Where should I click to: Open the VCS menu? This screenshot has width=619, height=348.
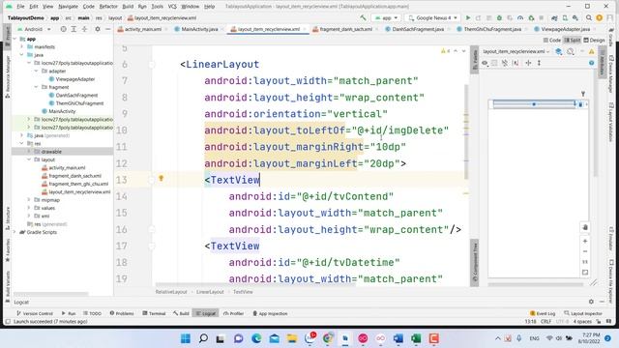pos(172,7)
